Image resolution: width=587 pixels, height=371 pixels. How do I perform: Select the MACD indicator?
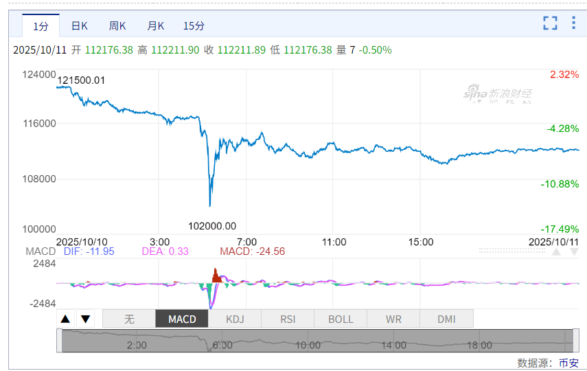[x=182, y=319]
